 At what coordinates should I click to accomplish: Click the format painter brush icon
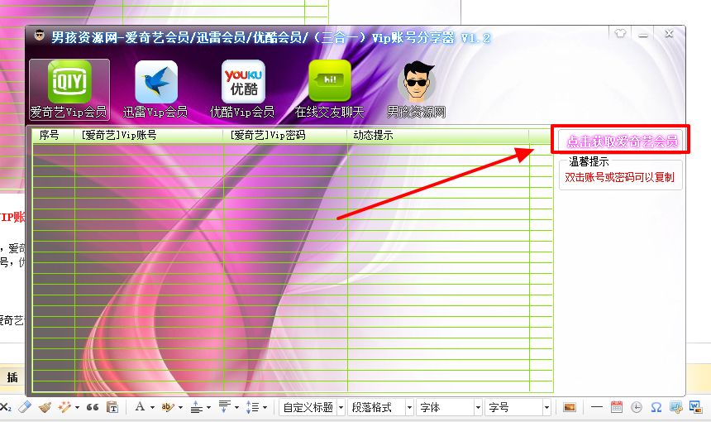pos(45,407)
